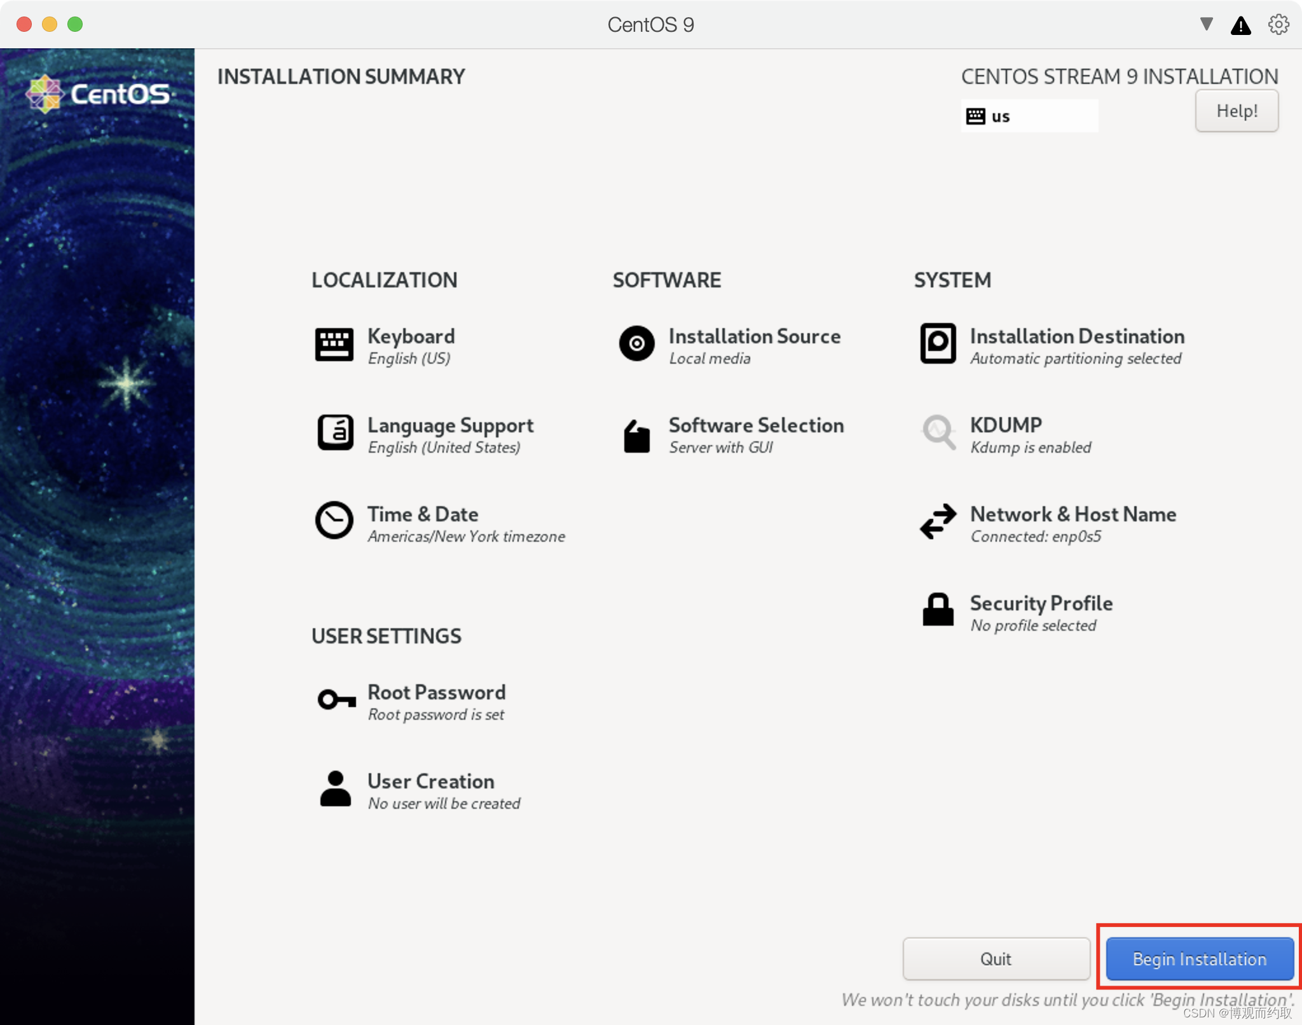Click the Software Selection package icon

[x=636, y=436]
